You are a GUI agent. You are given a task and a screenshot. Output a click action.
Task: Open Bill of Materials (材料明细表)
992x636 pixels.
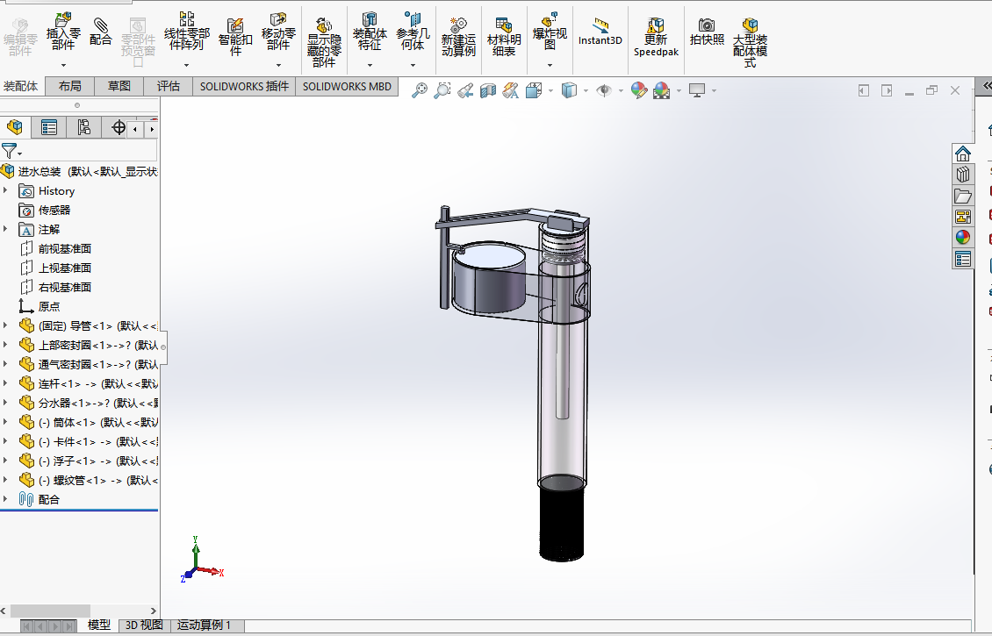[x=504, y=37]
